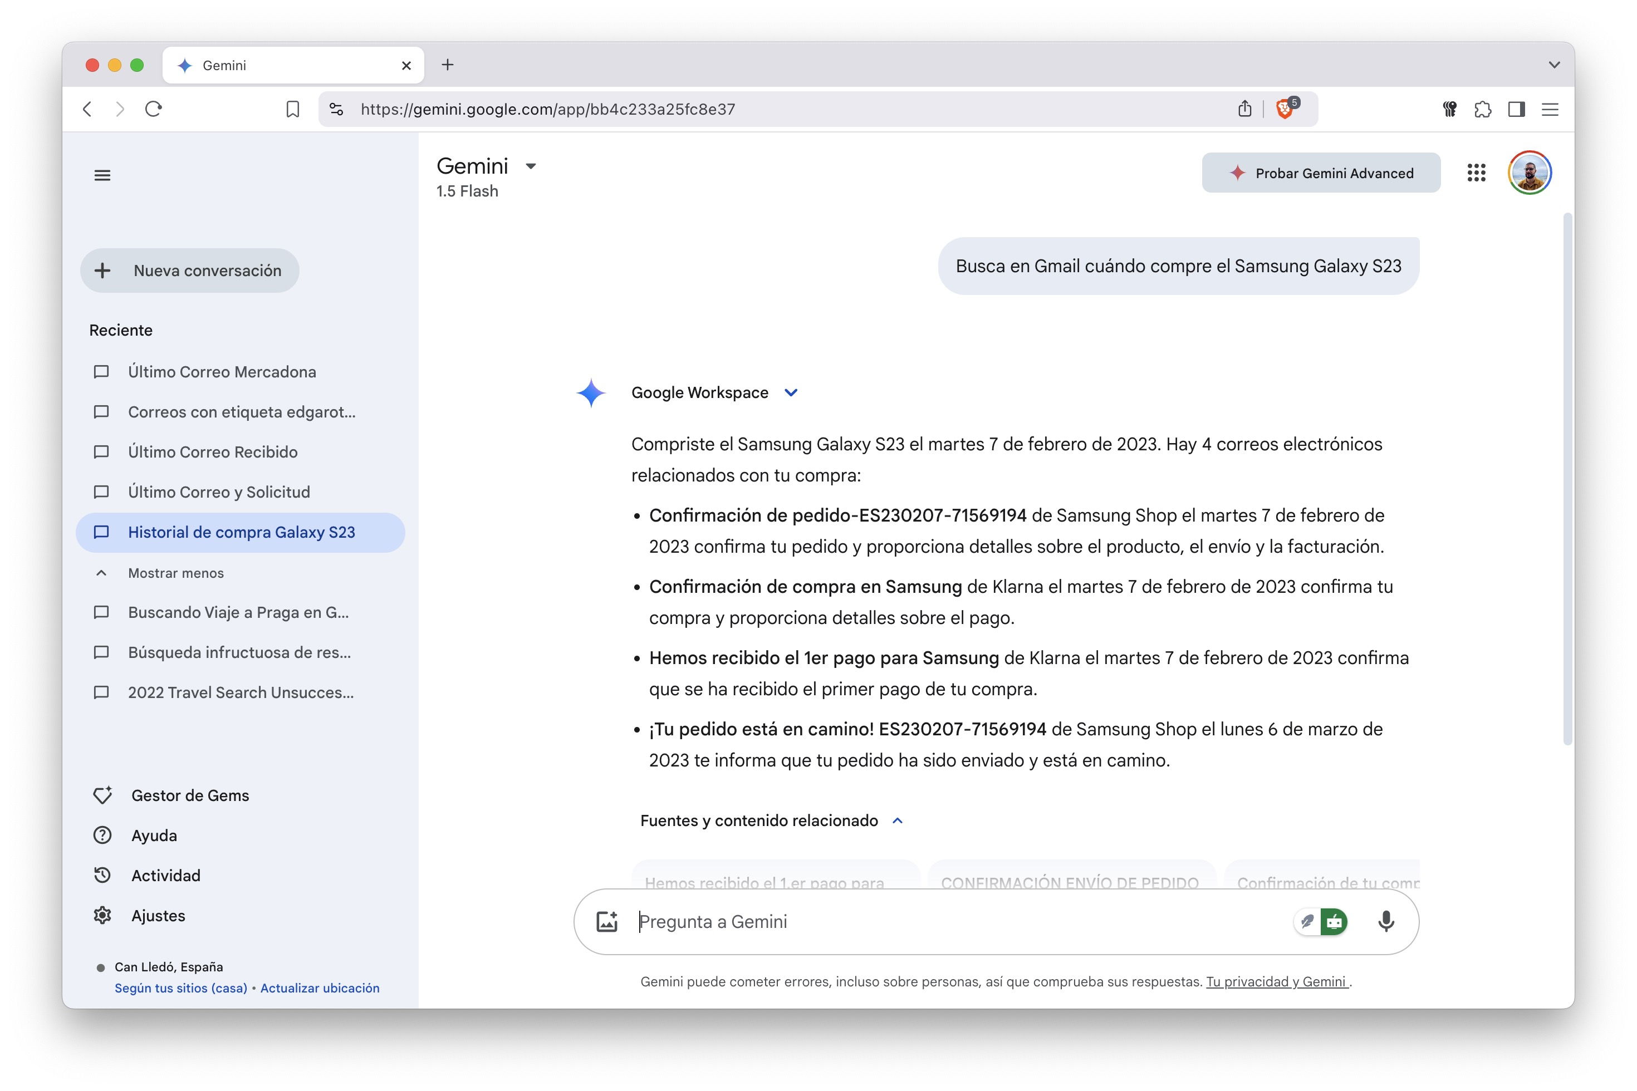
Task: Click Probar Gemini Advanced button
Action: pos(1321,173)
